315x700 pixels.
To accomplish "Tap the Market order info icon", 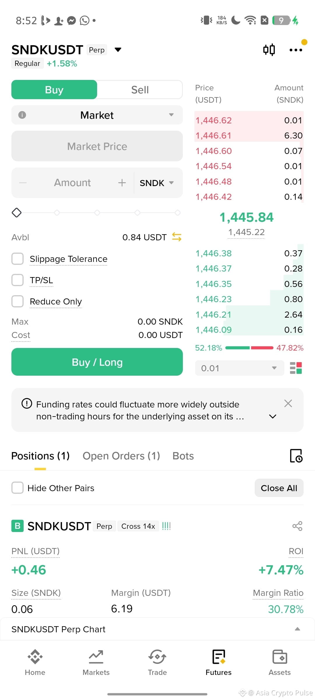I will [x=22, y=115].
